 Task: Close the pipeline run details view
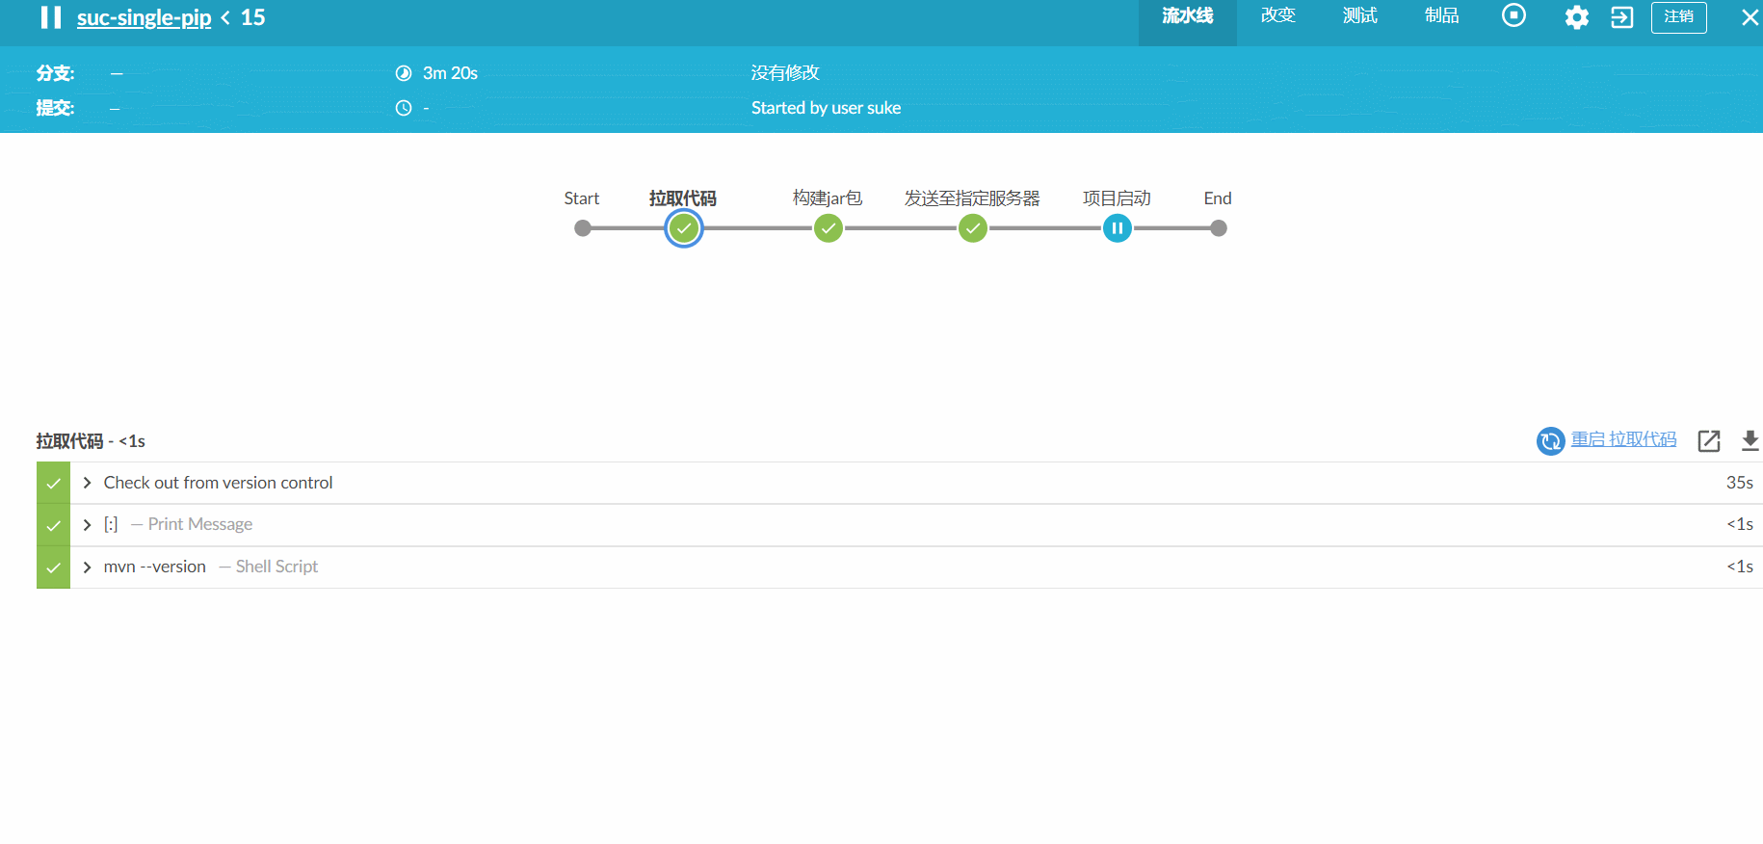point(1750,17)
